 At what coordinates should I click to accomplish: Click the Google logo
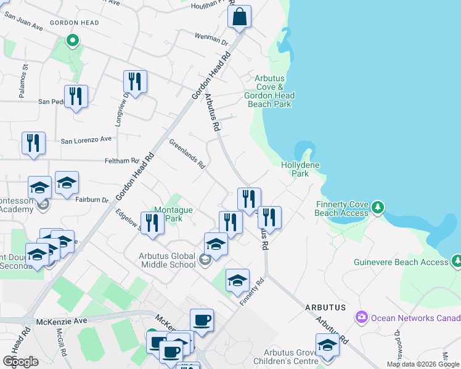pyautogui.click(x=20, y=362)
